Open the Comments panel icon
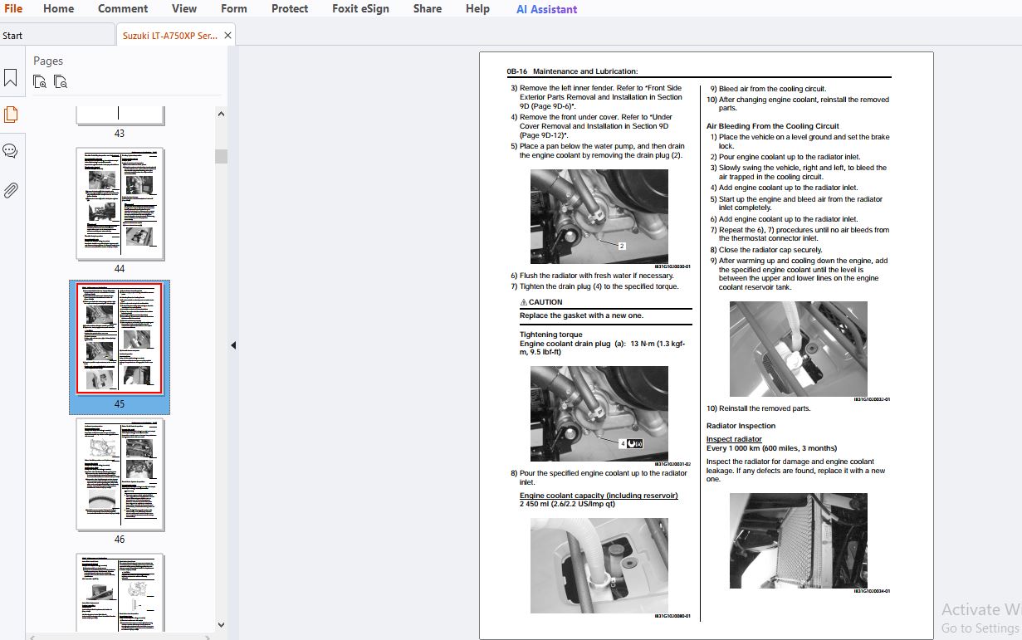The height and width of the screenshot is (640, 1022). pyautogui.click(x=10, y=151)
